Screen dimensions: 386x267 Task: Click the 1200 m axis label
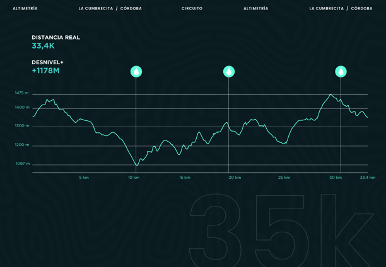22,145
